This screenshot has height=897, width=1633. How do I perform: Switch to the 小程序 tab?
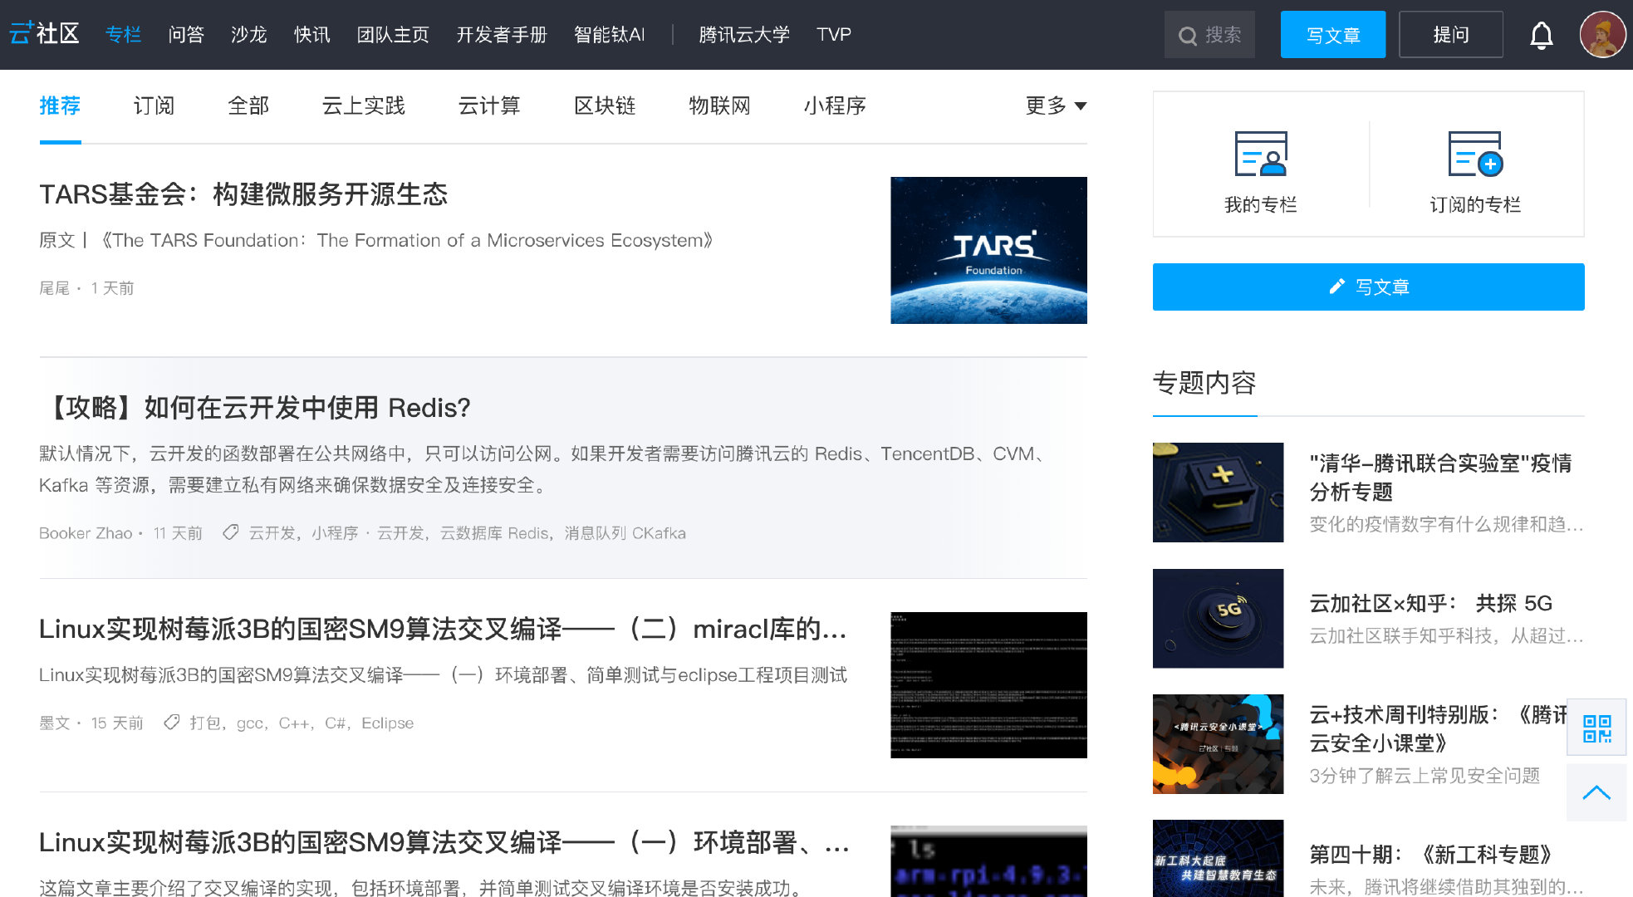click(835, 105)
